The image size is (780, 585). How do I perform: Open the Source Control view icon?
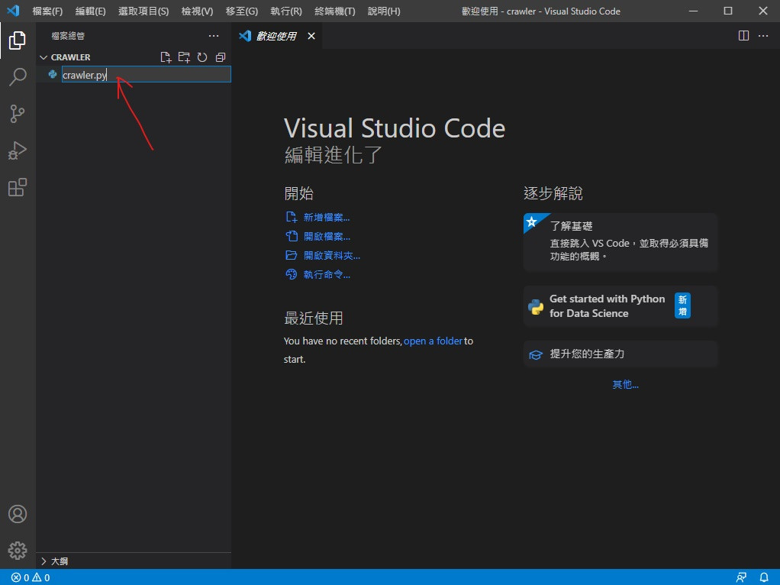(x=18, y=114)
